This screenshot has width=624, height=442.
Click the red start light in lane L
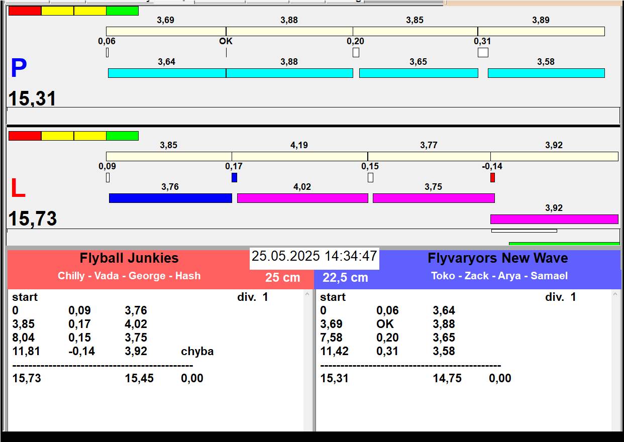(25, 136)
